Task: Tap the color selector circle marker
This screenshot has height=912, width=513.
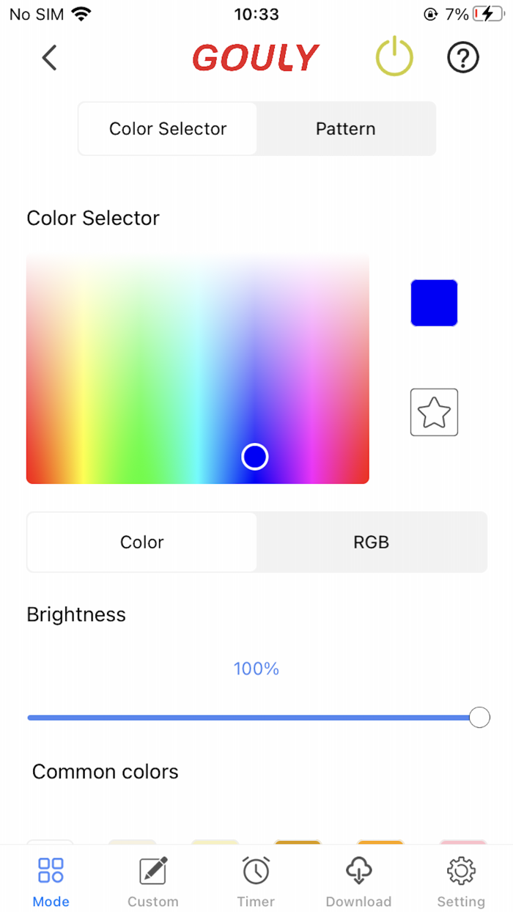Action: pos(254,456)
